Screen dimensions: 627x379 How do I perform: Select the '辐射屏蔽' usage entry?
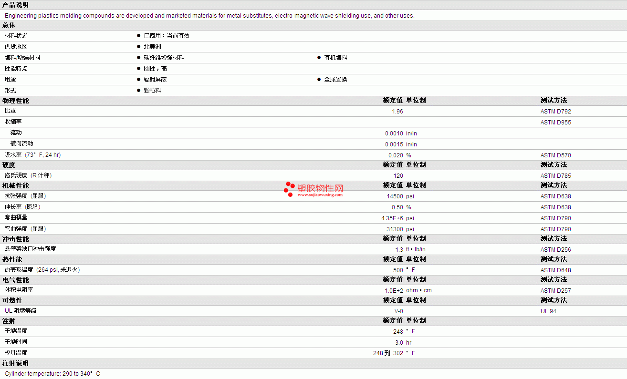(x=155, y=80)
